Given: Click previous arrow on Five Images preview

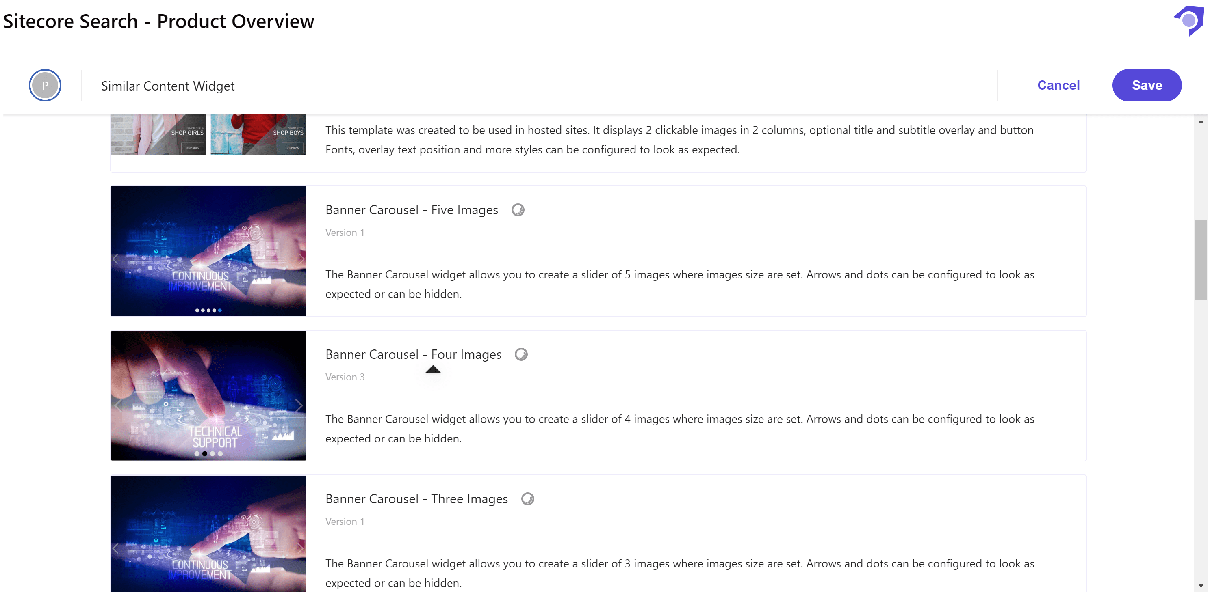Looking at the screenshot, I should [x=115, y=259].
